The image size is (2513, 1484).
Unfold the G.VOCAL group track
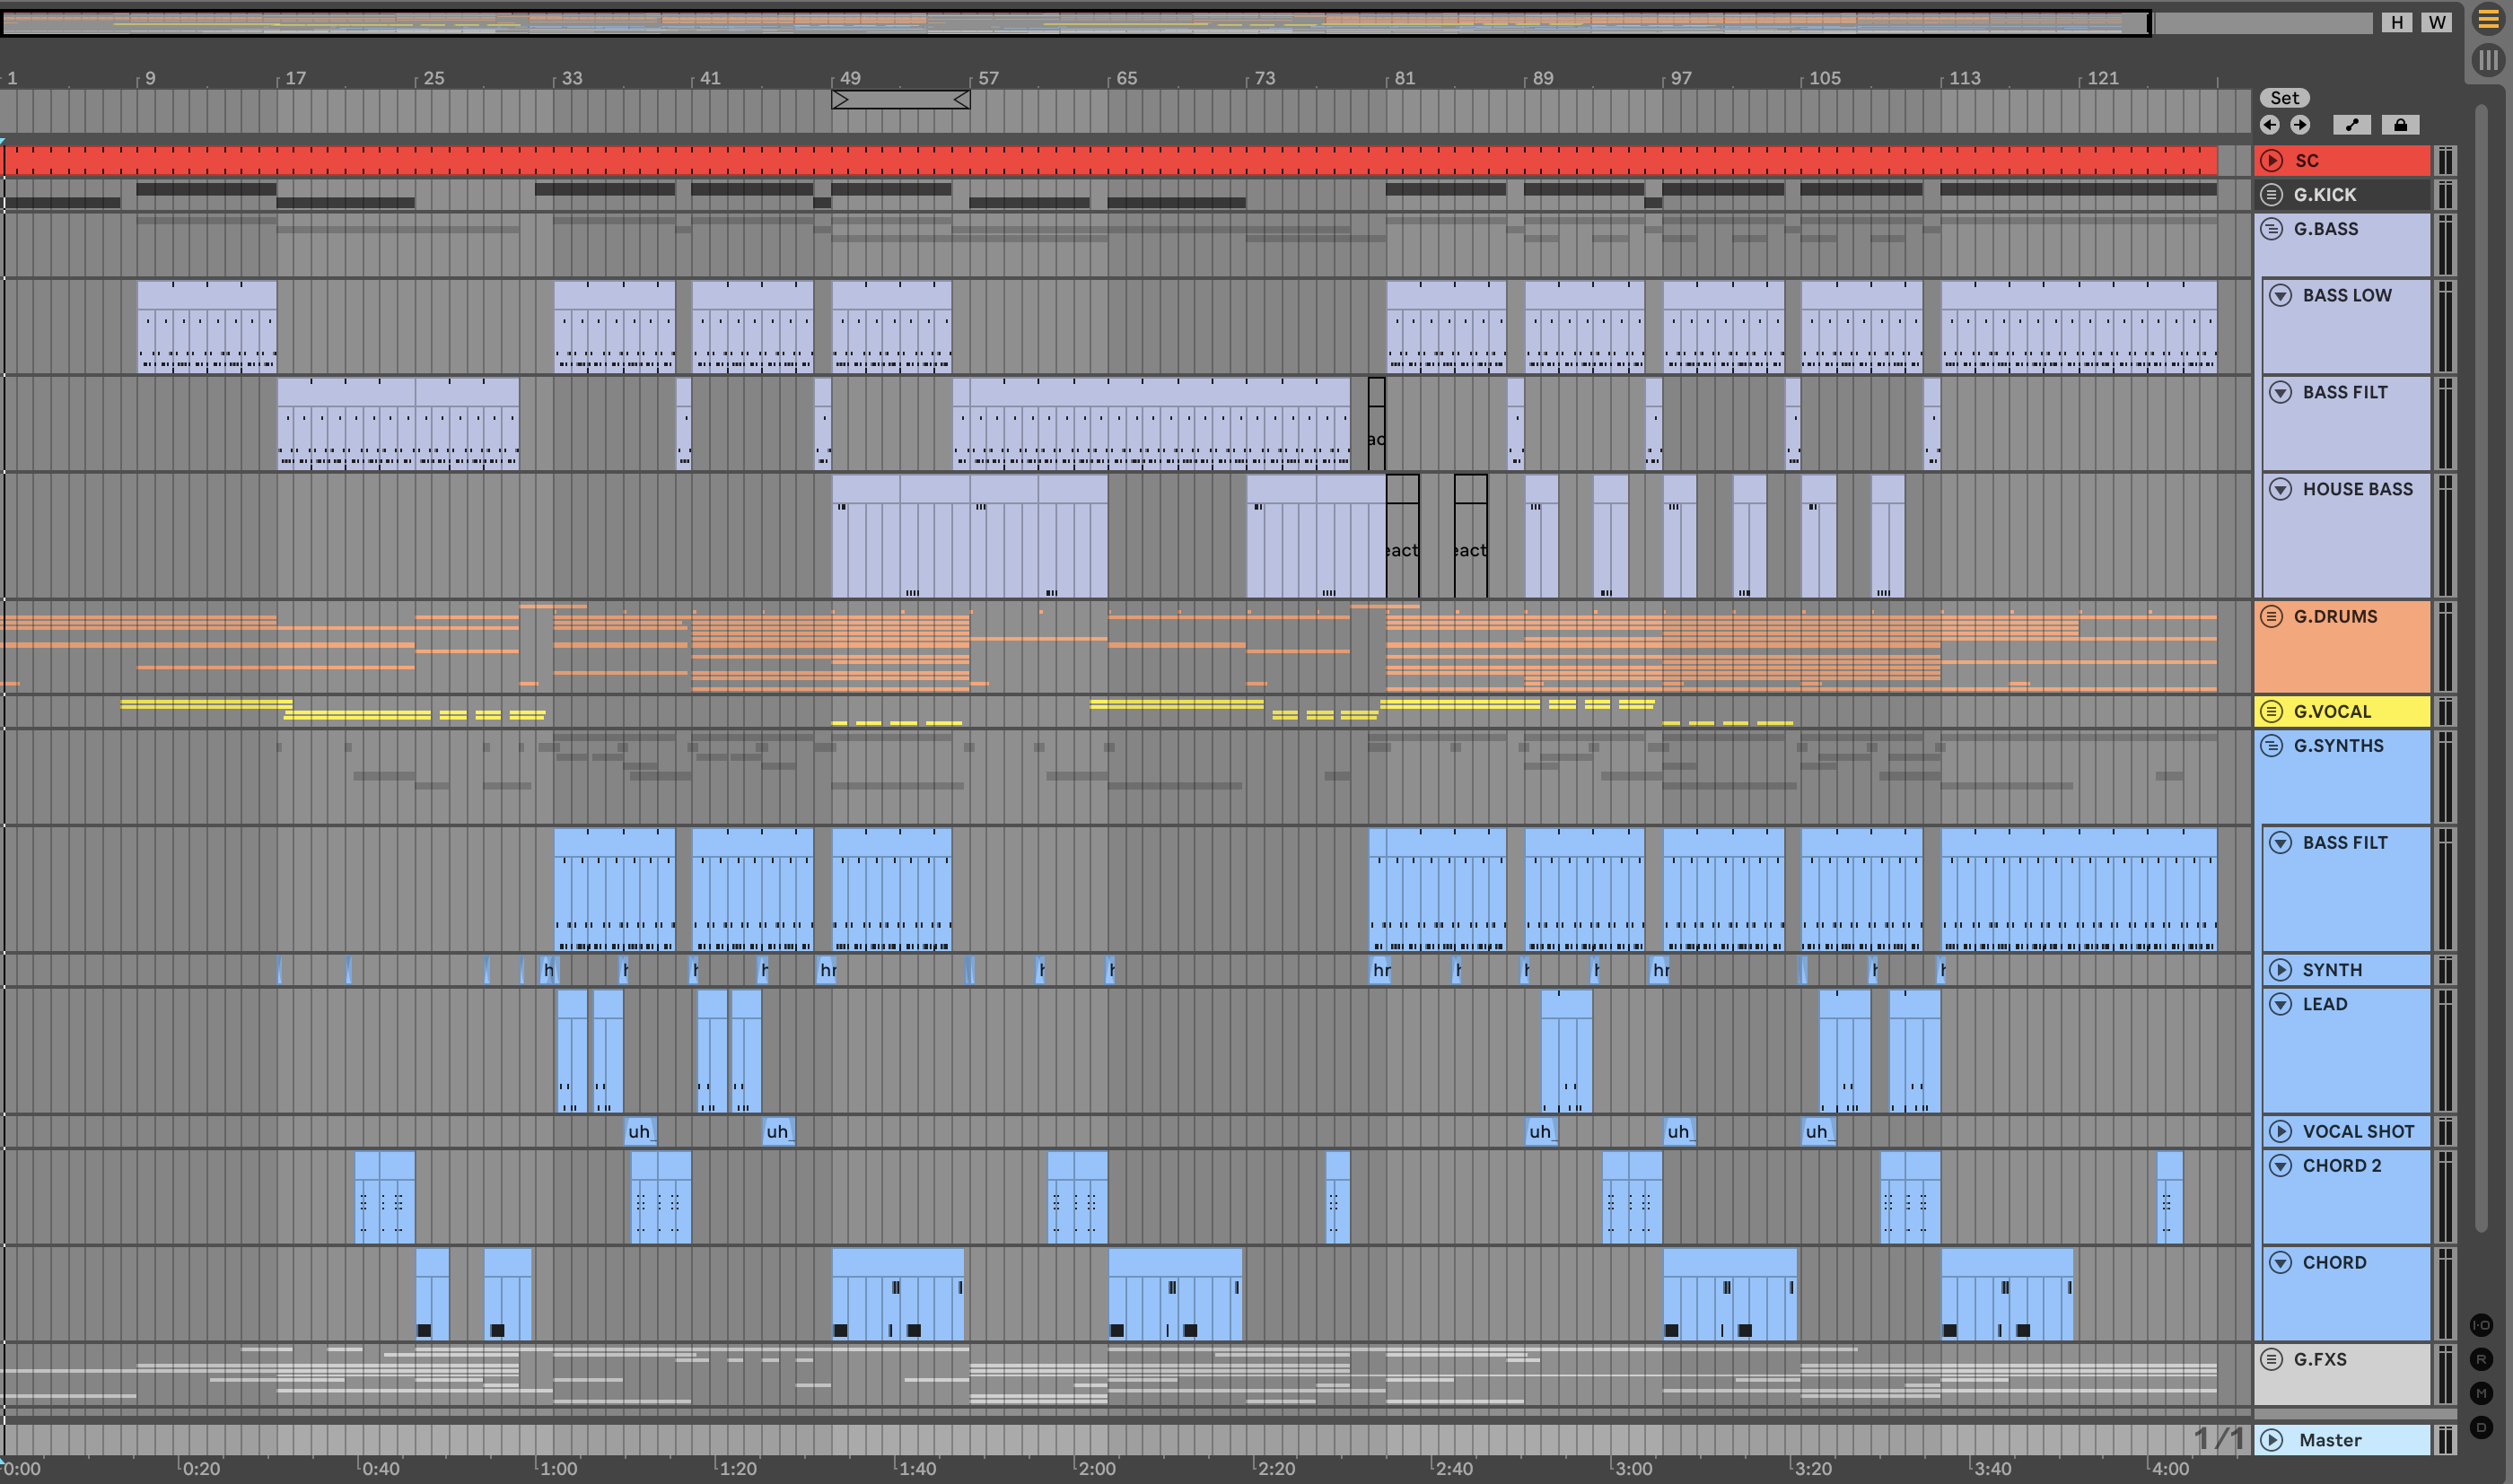[x=2272, y=712]
